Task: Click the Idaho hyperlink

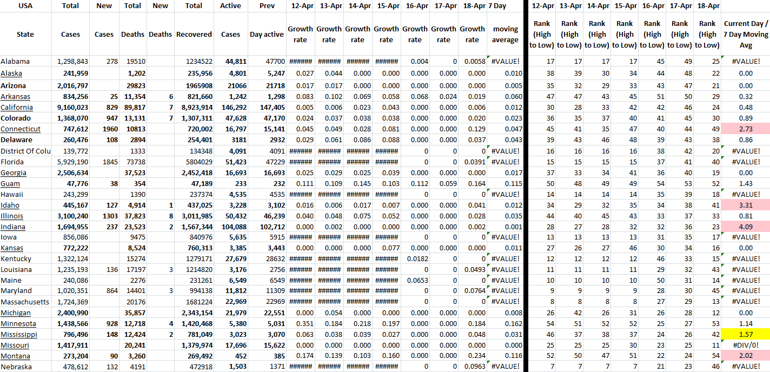Action: 10,205
